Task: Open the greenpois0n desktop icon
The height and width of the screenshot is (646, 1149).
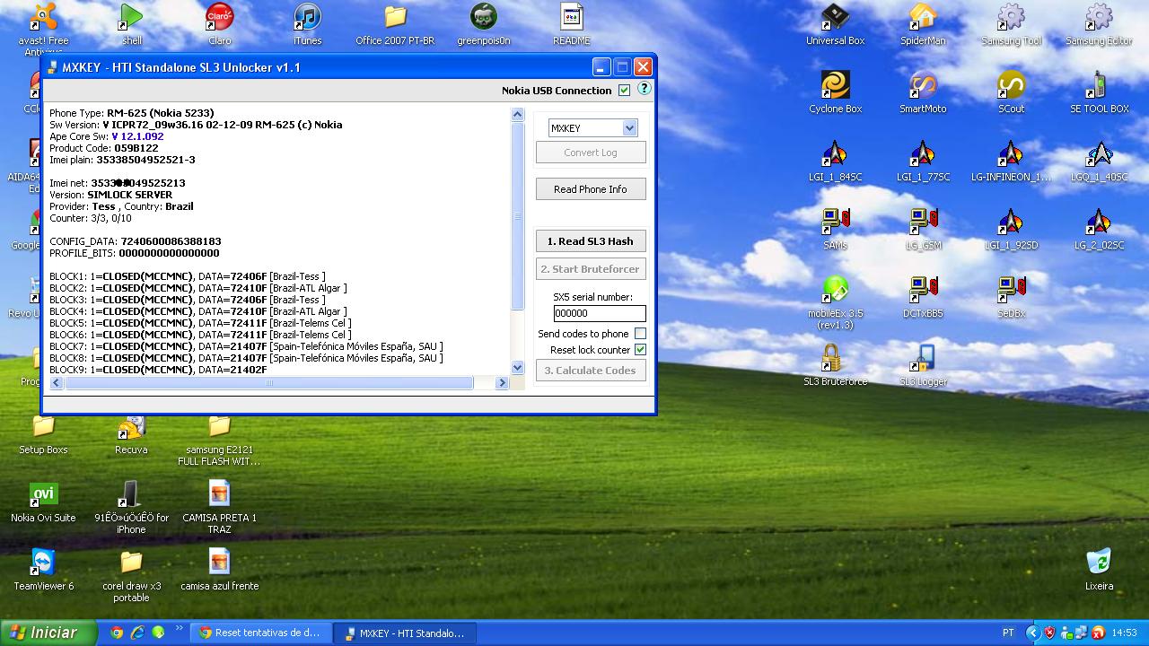Action: pyautogui.click(x=483, y=24)
